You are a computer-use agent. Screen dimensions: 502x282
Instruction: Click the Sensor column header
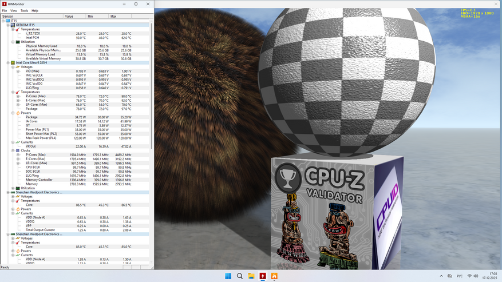tap(32, 17)
